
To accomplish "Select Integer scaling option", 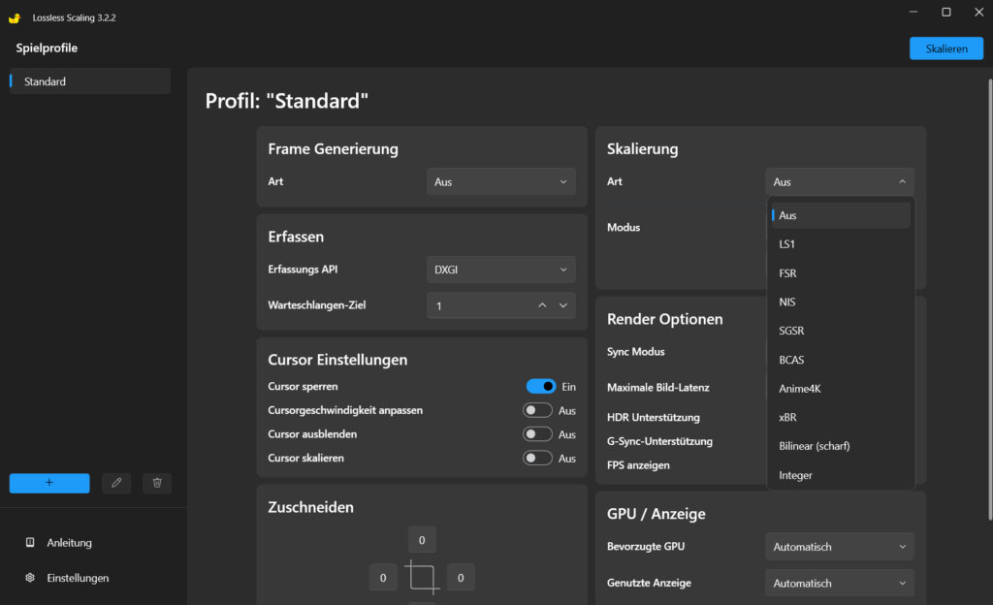I will tap(841, 475).
